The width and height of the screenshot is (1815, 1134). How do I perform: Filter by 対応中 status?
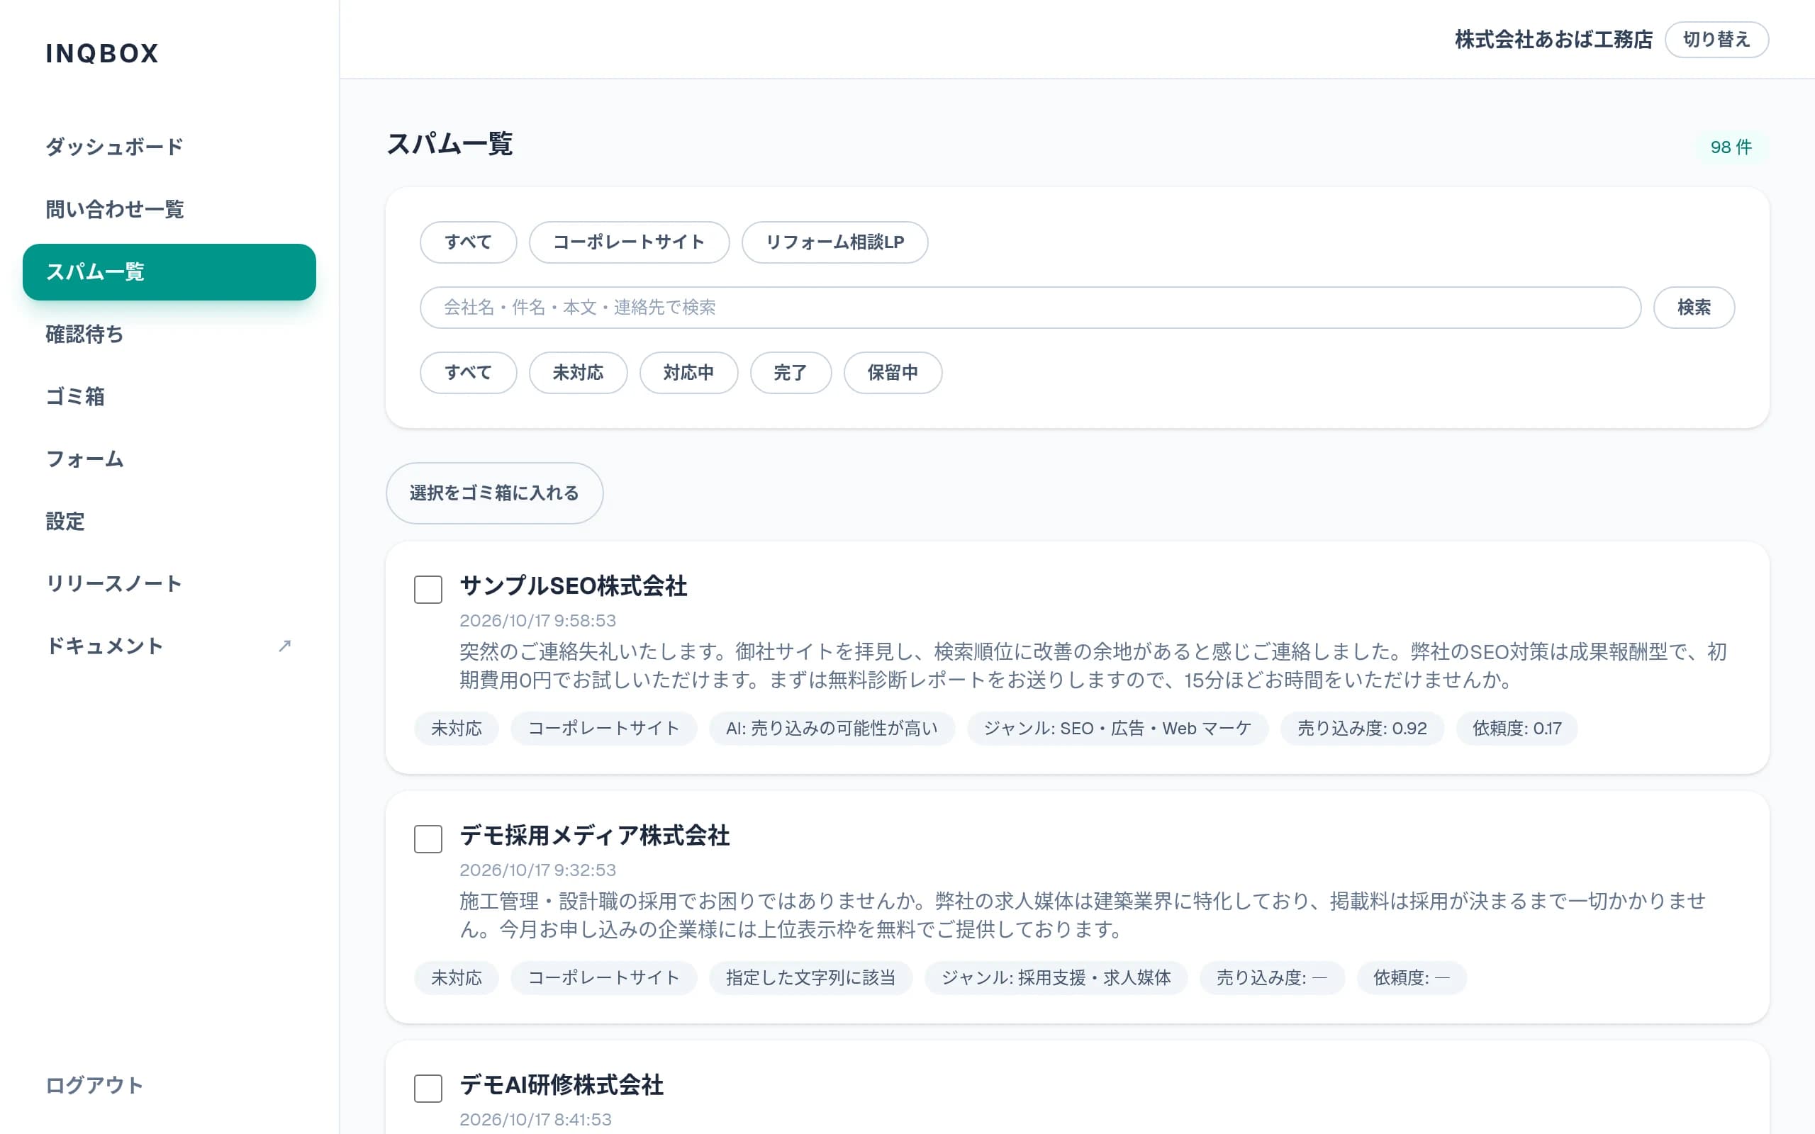[x=688, y=373]
